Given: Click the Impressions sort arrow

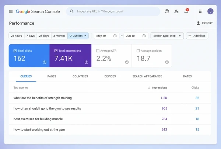Looking at the screenshot, I should 149,88.
